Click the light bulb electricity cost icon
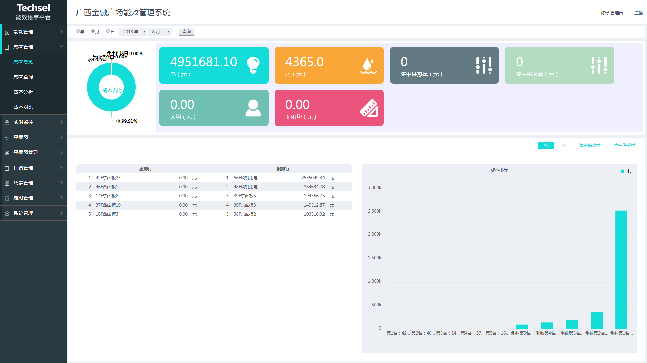Viewport: 647px width, 363px height. pyautogui.click(x=253, y=65)
